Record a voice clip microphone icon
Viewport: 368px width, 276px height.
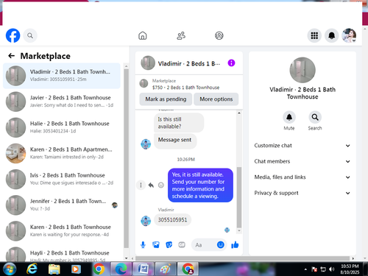(x=143, y=244)
